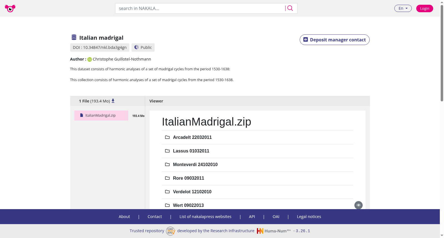
Task: Click the scrollbar up arrow
Action: pyautogui.click(x=442, y=2)
